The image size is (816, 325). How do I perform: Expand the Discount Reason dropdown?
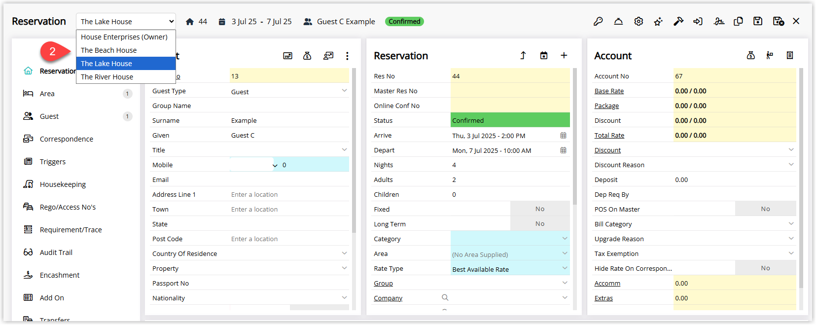[x=791, y=165]
